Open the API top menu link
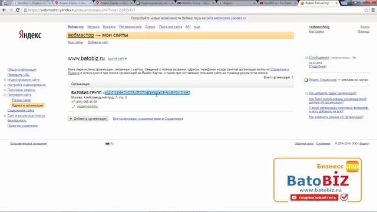 pos(188,27)
